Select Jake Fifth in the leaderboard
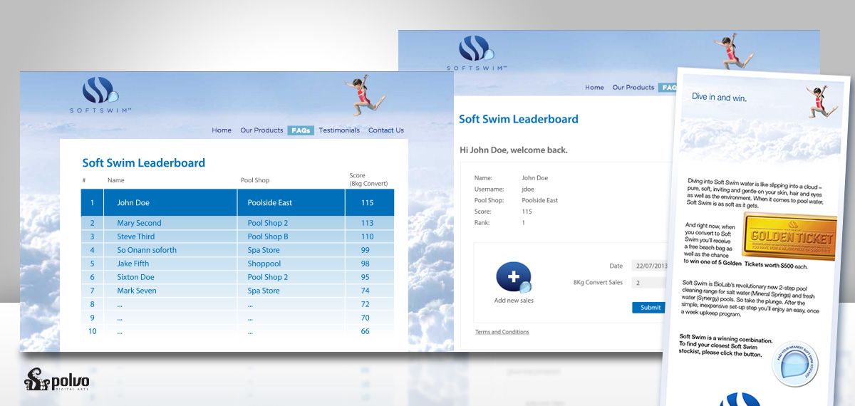This screenshot has width=855, height=406. click(x=134, y=264)
